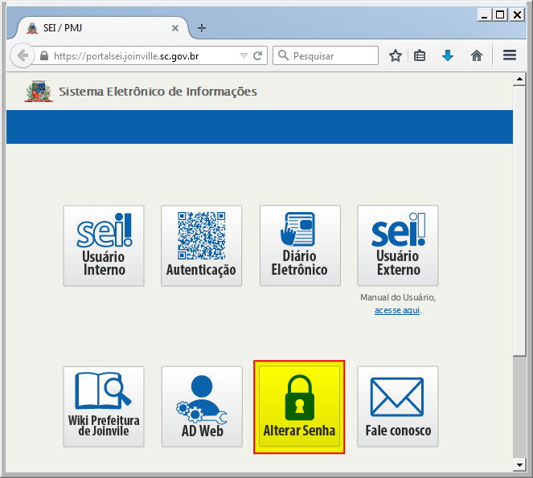Open the SEI Usuário Externo tile

click(x=398, y=246)
